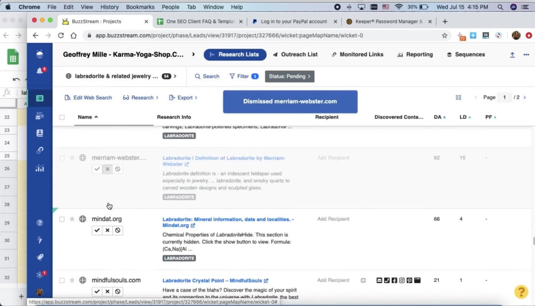The width and height of the screenshot is (535, 306).
Task: Switch to Monitored Links tab
Action: click(x=357, y=55)
